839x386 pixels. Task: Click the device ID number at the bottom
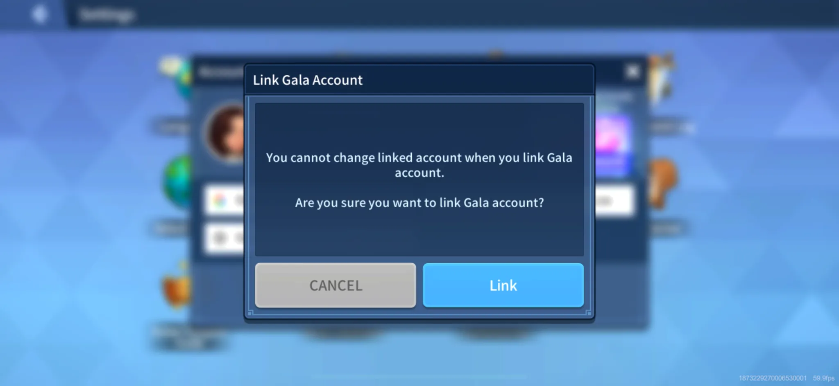pos(773,378)
